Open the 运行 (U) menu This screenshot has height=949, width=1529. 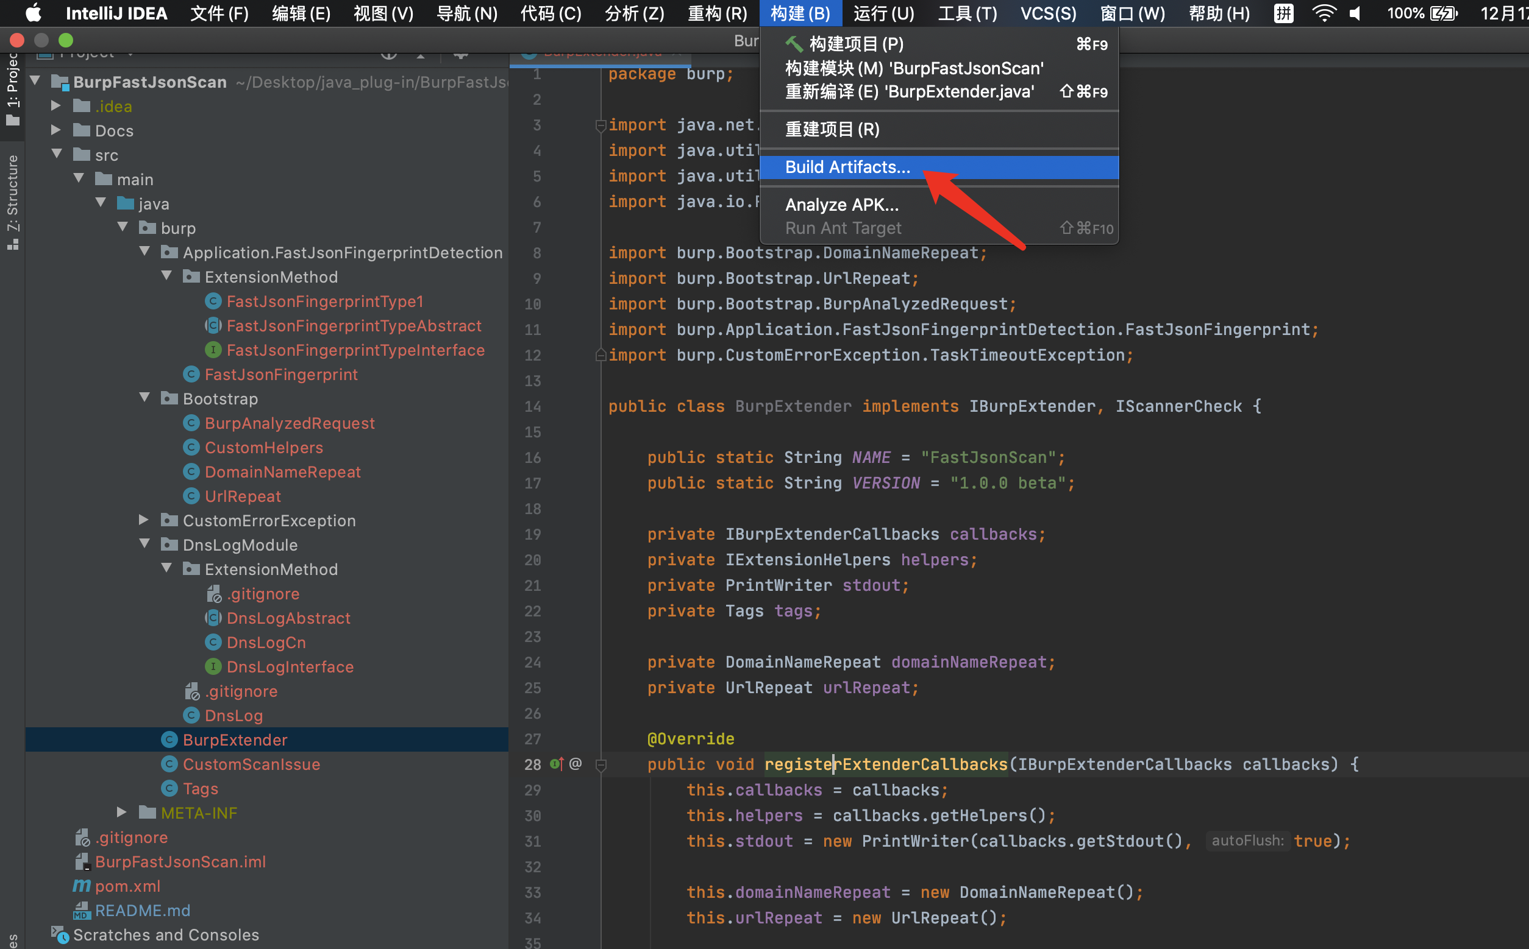click(x=883, y=13)
